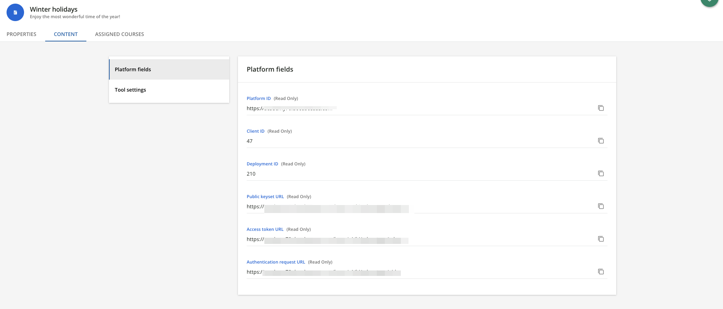Click the Public keyset URL label
The image size is (723, 309).
[x=265, y=197]
